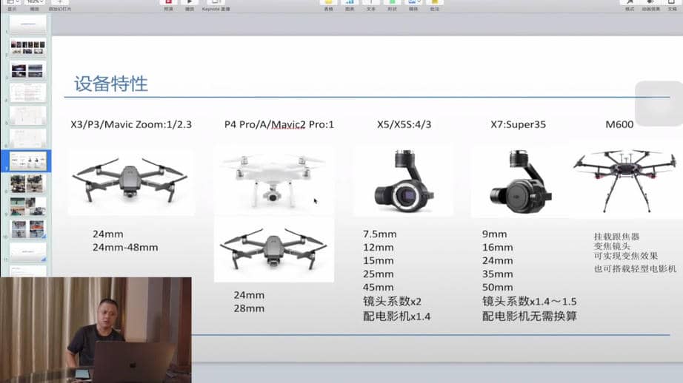Open the zoom percentage dropdown

pos(34,3)
